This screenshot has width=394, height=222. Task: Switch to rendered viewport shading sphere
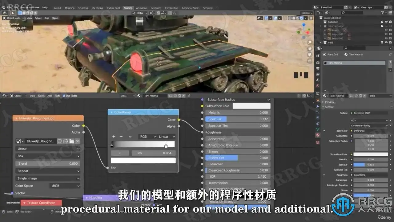tap(302, 18)
